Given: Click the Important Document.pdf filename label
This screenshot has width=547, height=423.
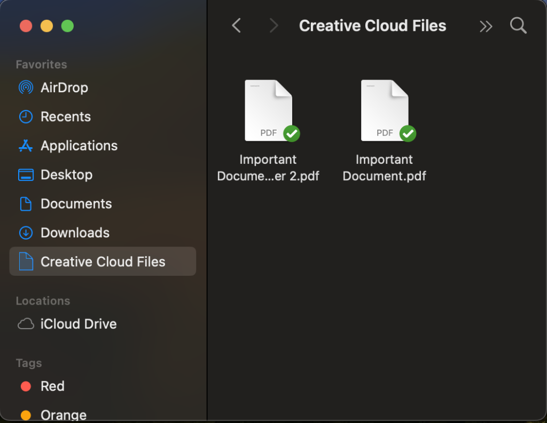Looking at the screenshot, I should click(x=385, y=167).
